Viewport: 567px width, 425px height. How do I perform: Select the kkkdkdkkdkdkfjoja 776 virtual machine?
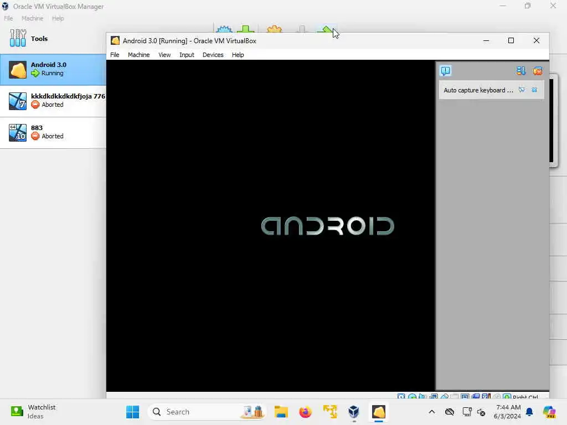tap(53, 101)
